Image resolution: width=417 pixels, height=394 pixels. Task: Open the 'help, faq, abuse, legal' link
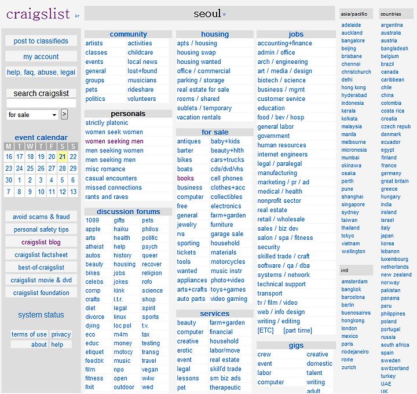click(41, 72)
